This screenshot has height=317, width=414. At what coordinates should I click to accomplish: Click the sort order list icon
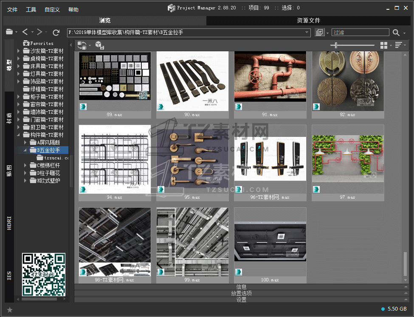pyautogui.click(x=398, y=45)
